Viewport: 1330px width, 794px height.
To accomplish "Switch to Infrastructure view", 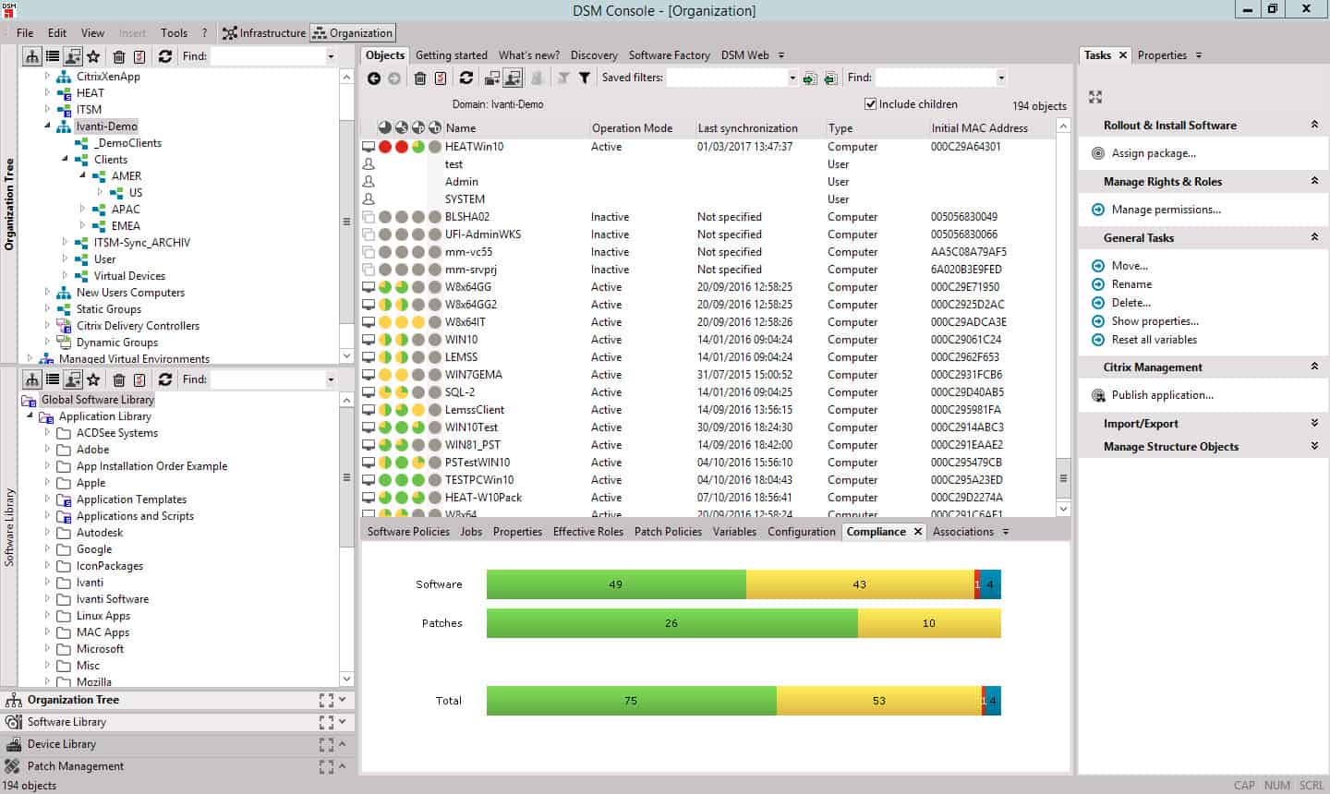I will tap(264, 33).
